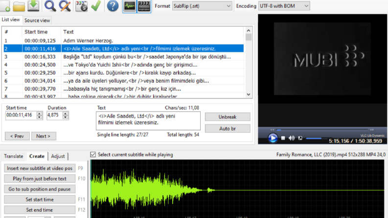Decrease duration with down spinner
Image resolution: width=388 pixels, height=218 pixels.
coord(66,117)
